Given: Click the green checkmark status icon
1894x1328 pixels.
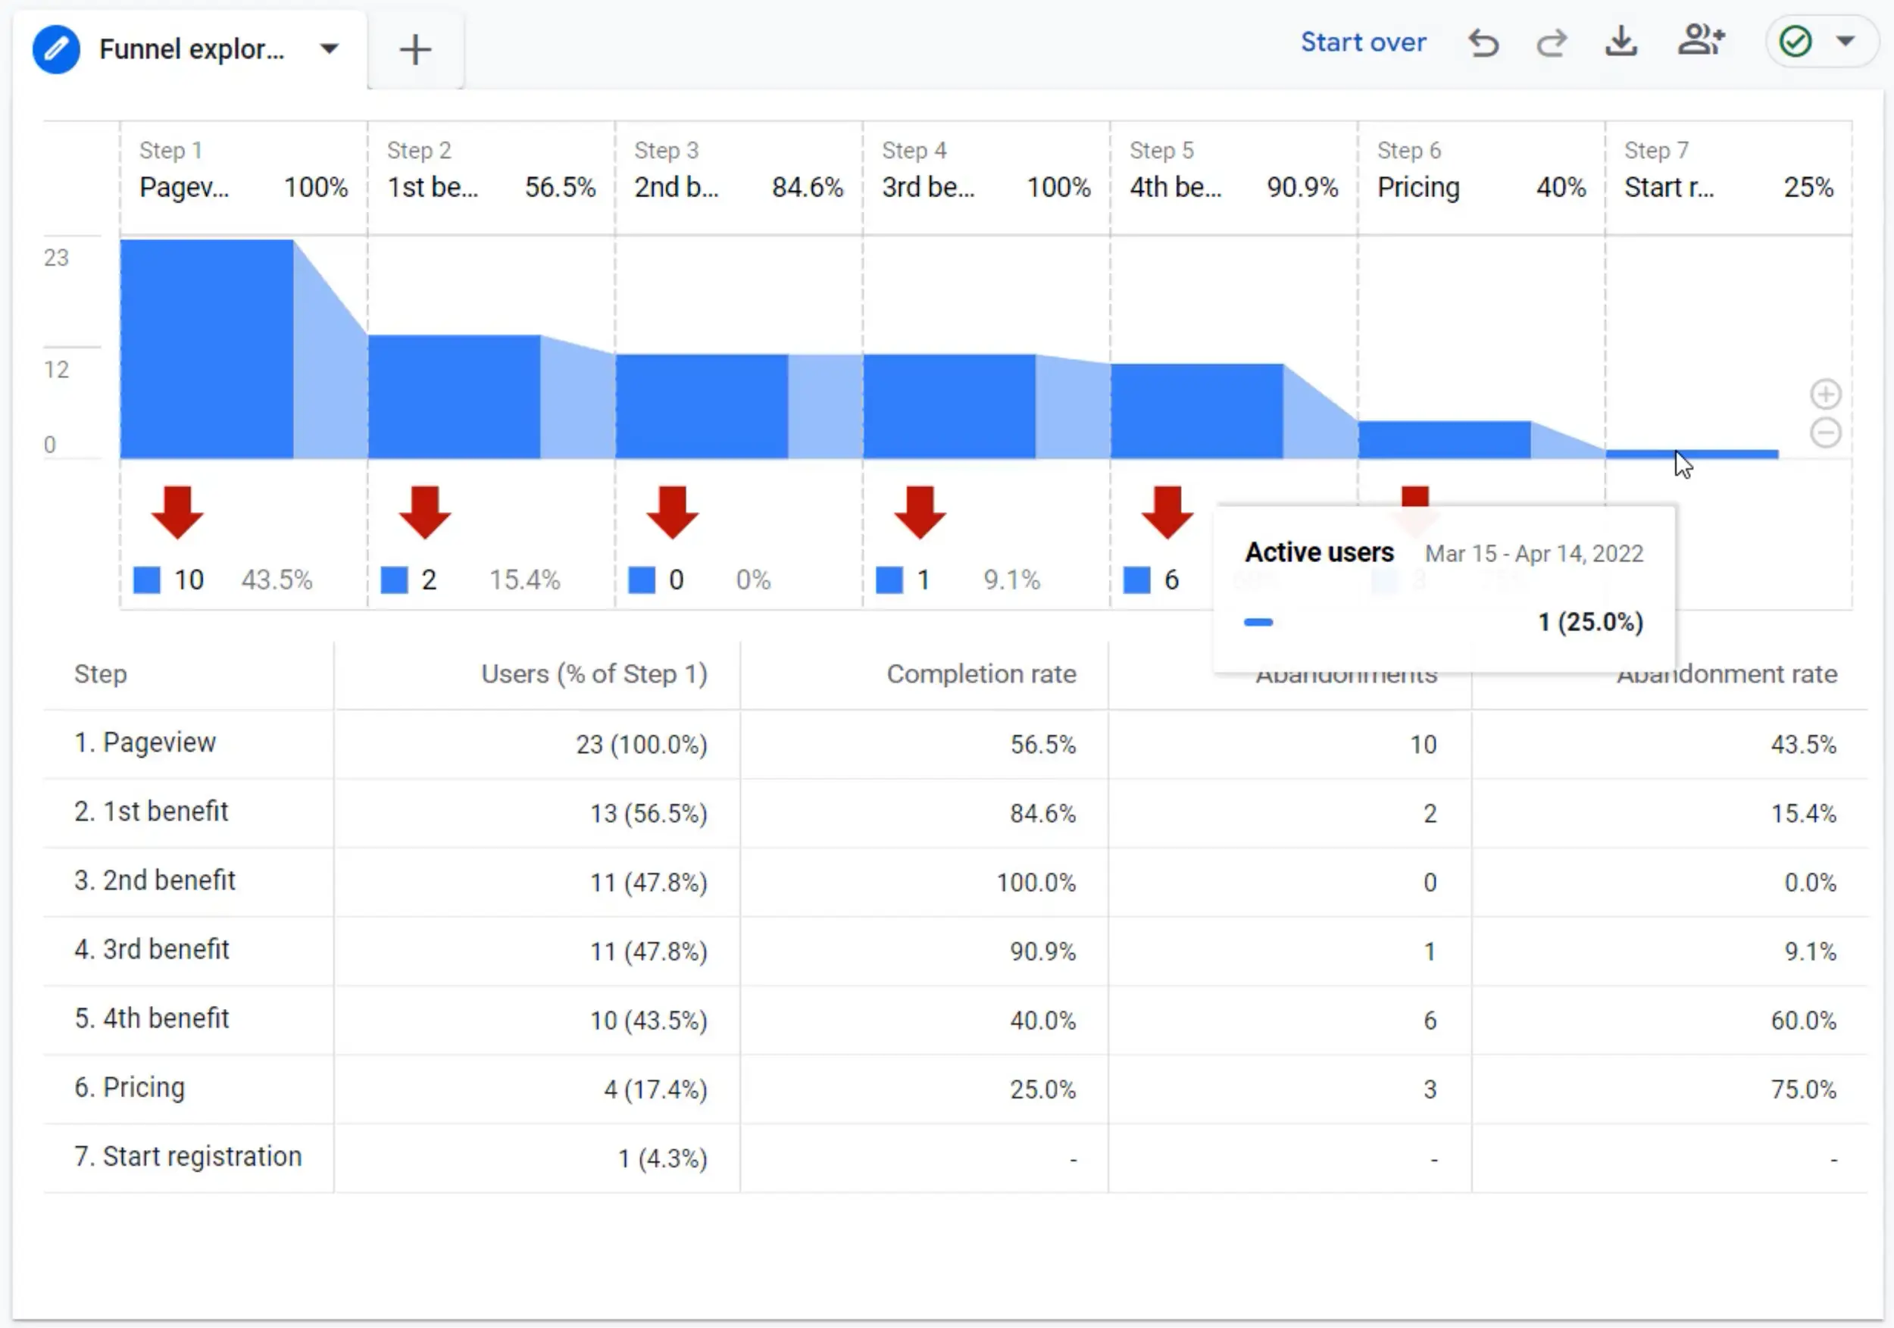Looking at the screenshot, I should tap(1796, 41).
